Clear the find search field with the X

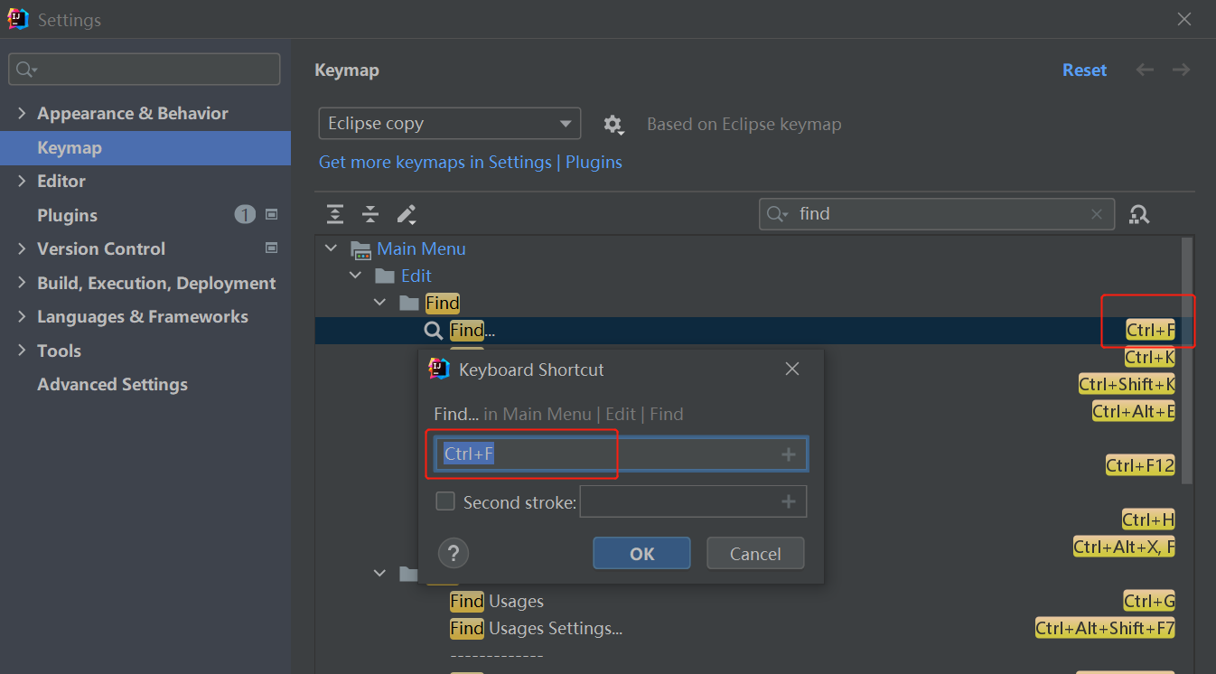coord(1096,214)
